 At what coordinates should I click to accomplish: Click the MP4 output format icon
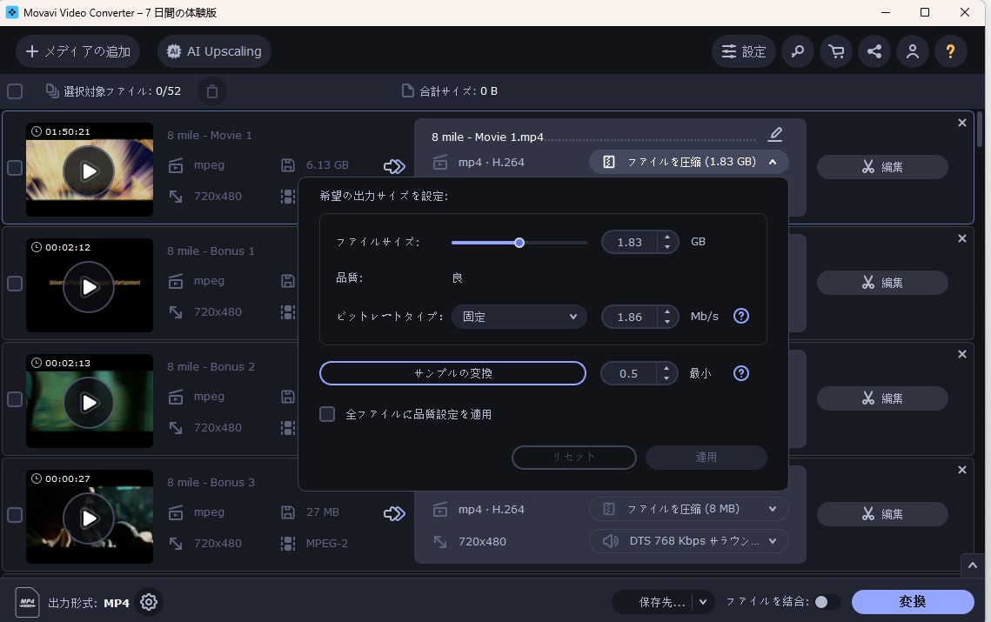coord(27,602)
